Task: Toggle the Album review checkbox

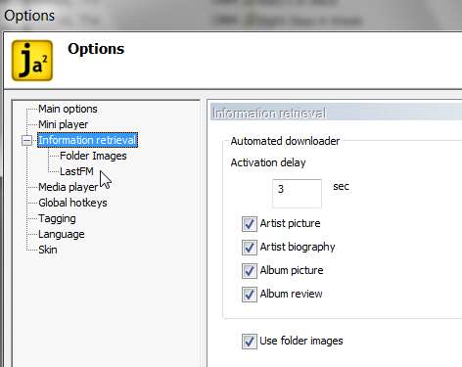Action: 250,295
